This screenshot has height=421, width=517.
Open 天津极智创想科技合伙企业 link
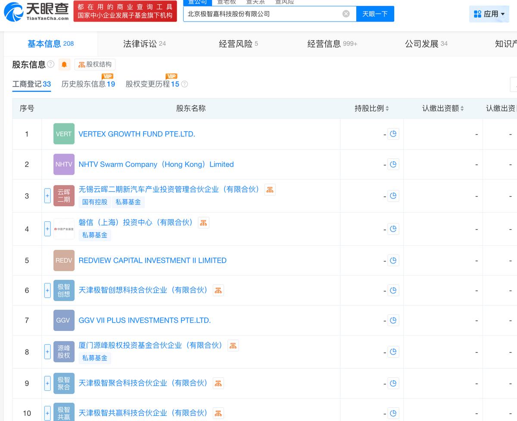click(x=143, y=290)
